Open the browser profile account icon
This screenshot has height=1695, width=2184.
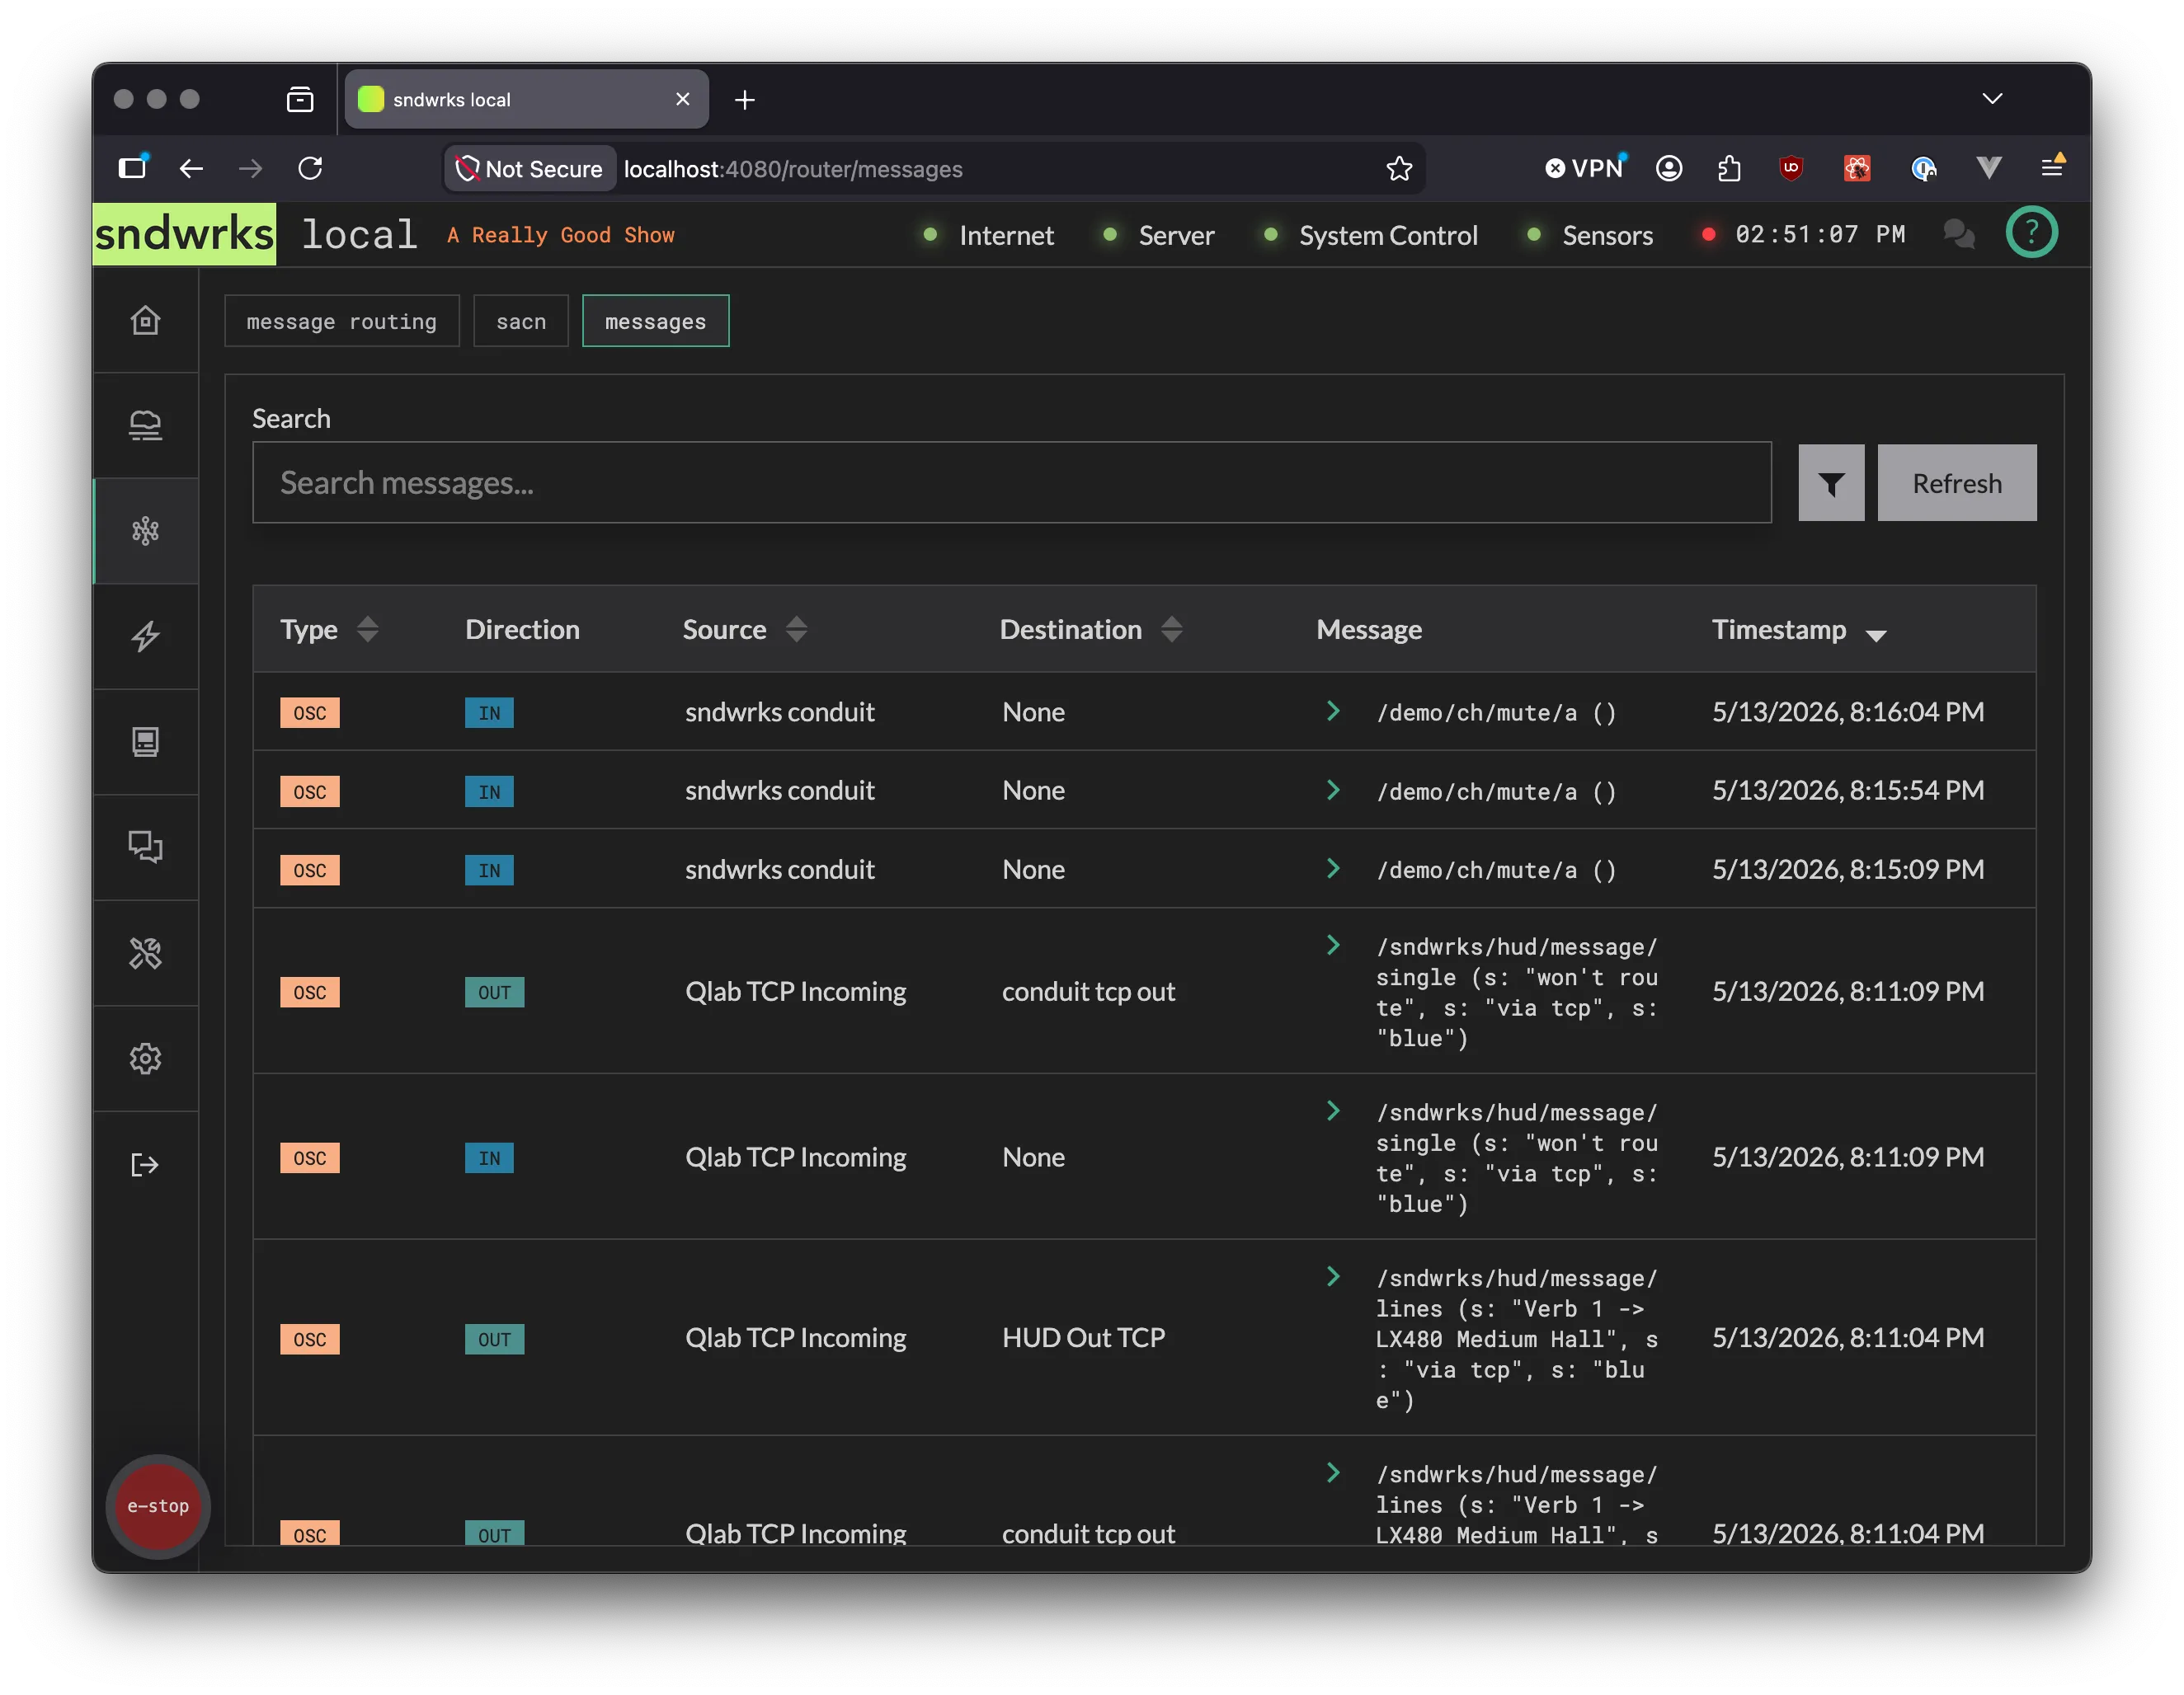point(1668,169)
